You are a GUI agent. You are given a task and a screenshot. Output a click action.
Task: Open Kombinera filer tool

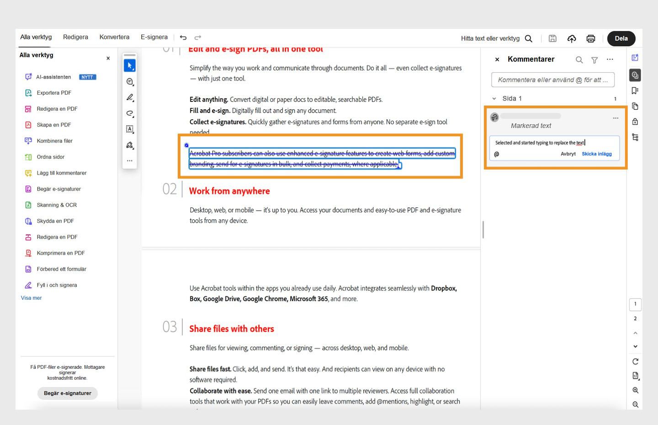tap(48, 141)
